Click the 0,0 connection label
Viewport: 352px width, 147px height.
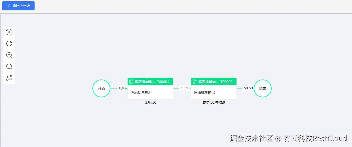[x=122, y=88]
